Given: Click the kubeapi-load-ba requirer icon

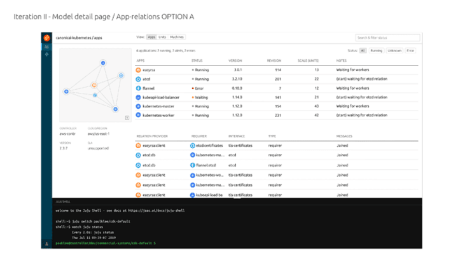Looking at the screenshot, I should coord(193,195).
